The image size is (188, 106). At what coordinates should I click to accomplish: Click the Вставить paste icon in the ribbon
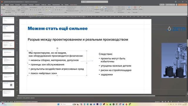coord(3,8)
